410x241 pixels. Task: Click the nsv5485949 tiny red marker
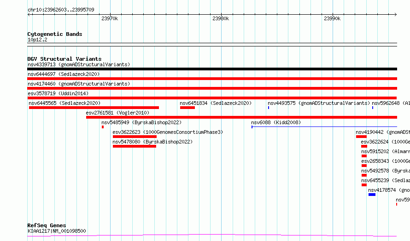click(x=103, y=127)
